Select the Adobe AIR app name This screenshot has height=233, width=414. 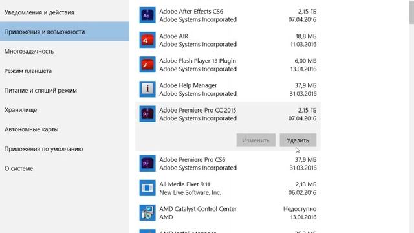[x=174, y=36]
